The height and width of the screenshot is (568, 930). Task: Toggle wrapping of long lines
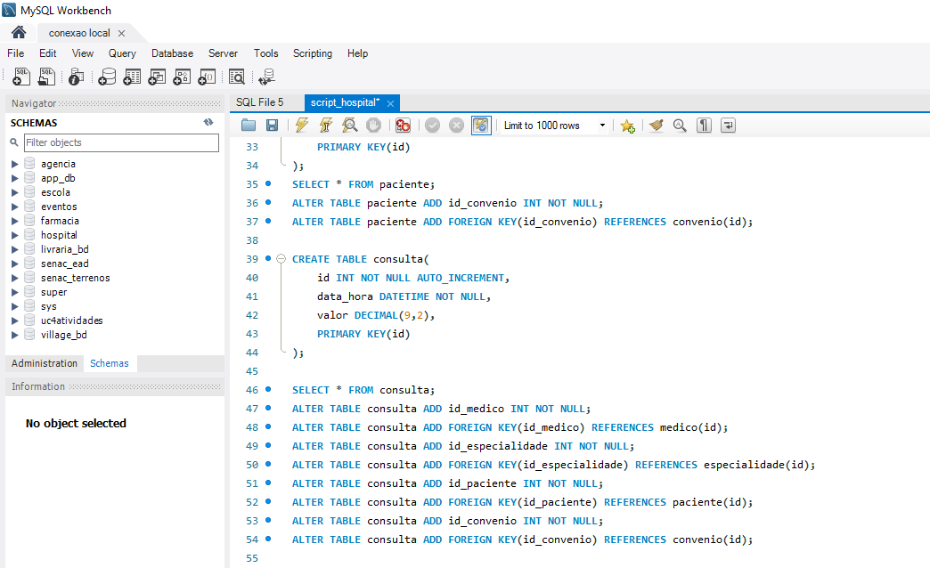tap(728, 125)
